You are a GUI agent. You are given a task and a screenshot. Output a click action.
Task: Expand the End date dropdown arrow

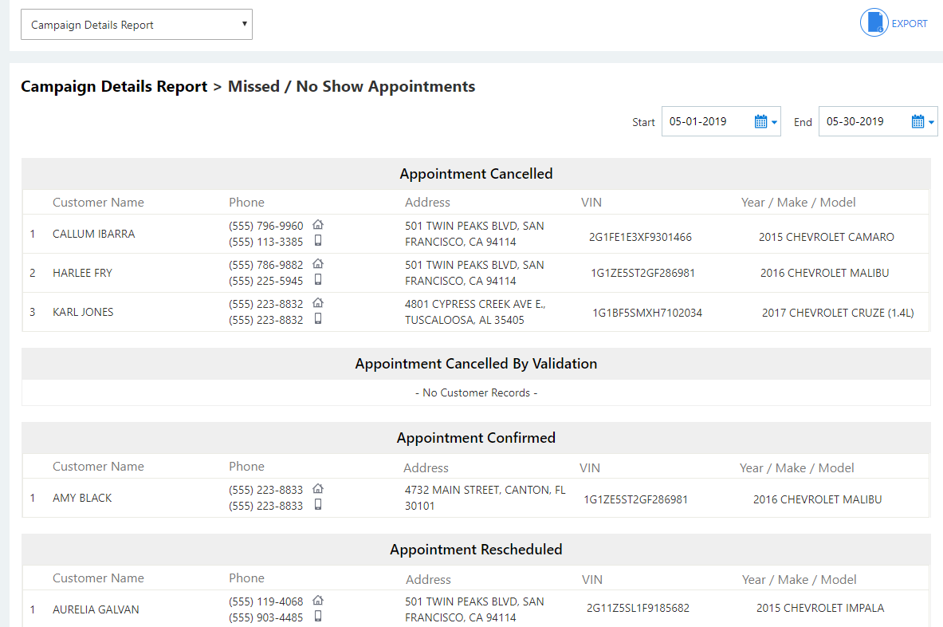pos(932,122)
